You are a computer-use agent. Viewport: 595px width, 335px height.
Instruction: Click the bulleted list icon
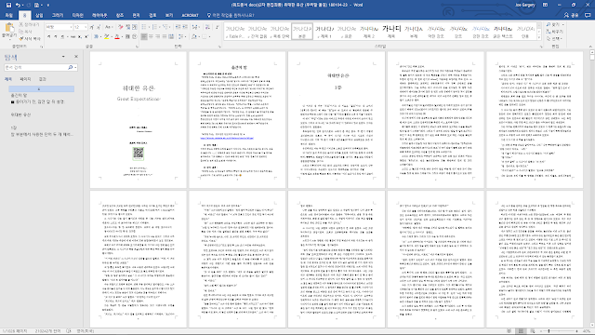(144, 27)
